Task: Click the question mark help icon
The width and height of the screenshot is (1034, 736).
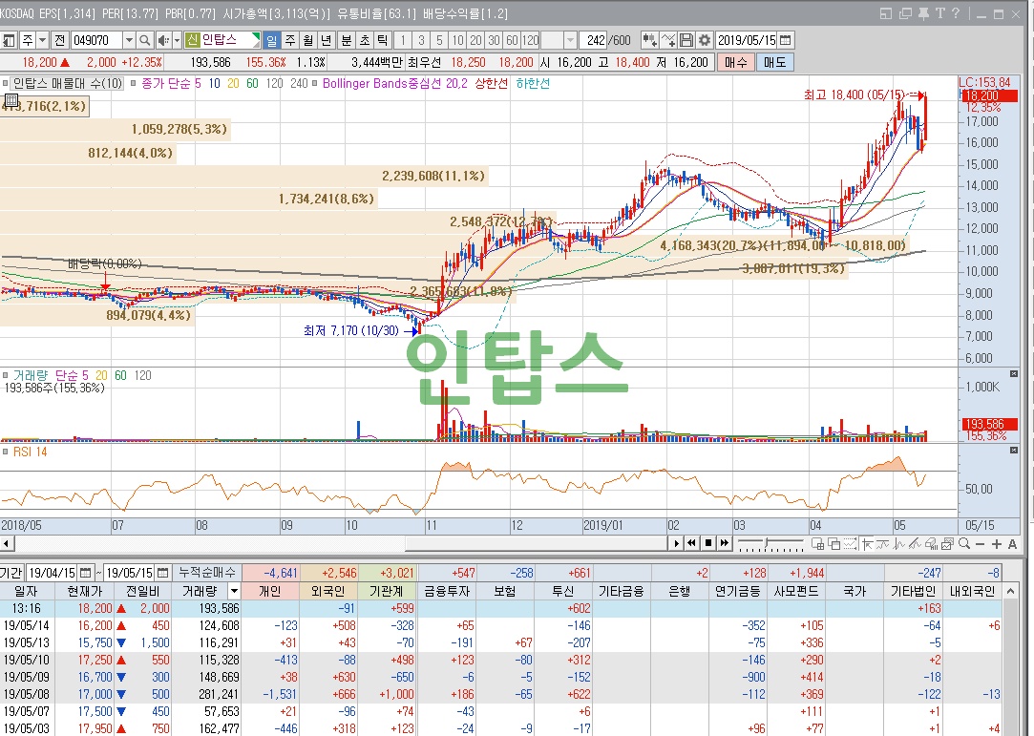Action: (956, 13)
